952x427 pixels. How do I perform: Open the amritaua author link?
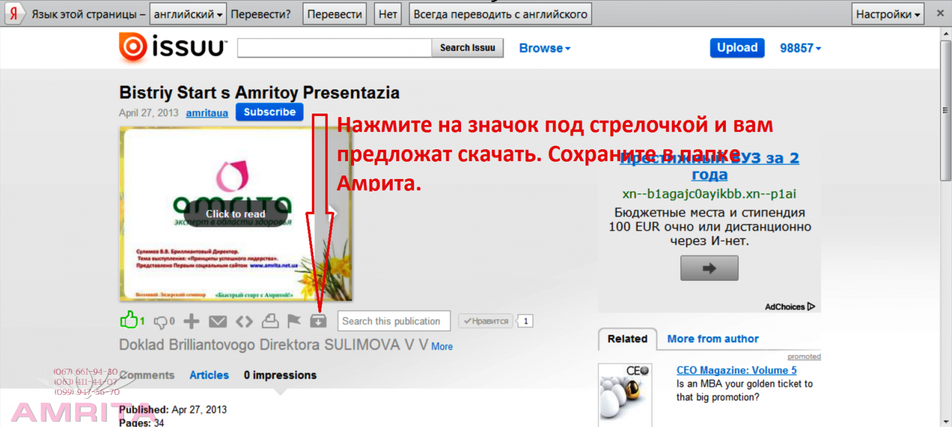click(x=206, y=113)
